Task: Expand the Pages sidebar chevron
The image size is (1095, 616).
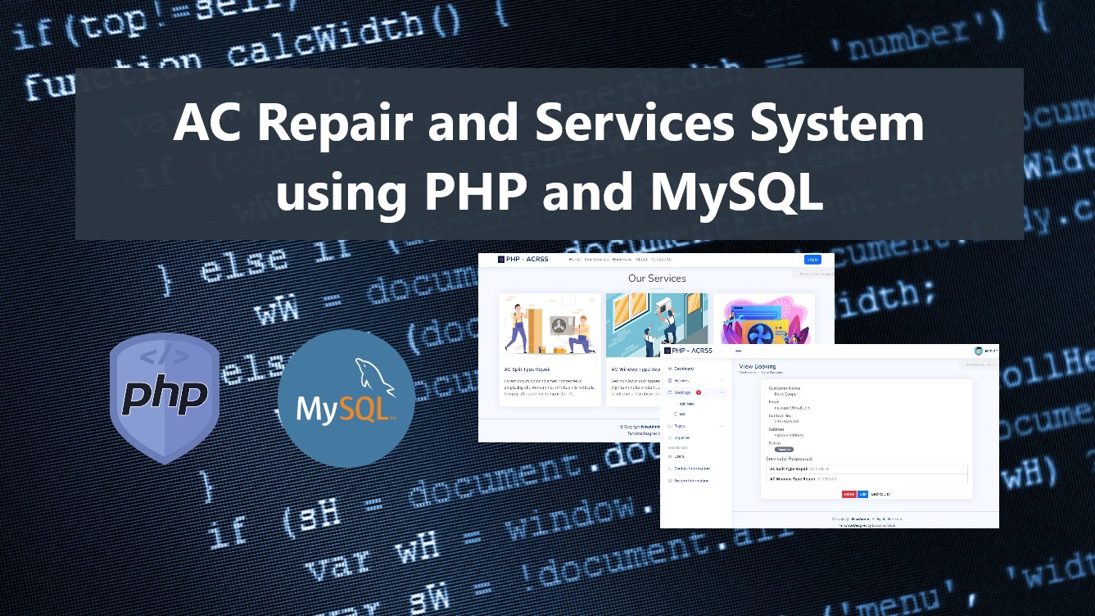Action: pos(722,426)
